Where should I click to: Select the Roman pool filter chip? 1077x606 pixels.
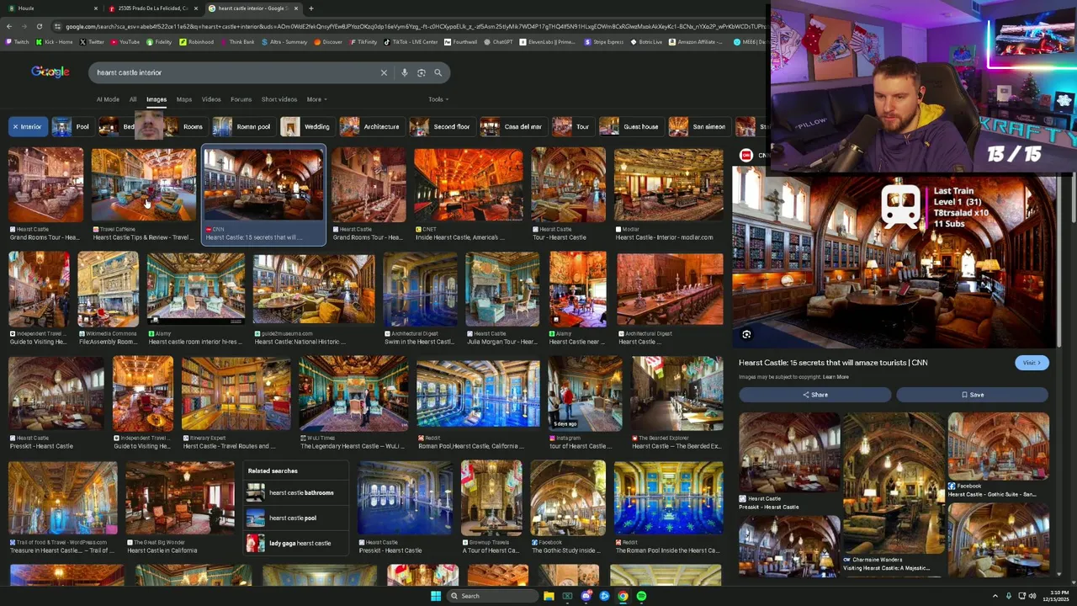tap(242, 126)
